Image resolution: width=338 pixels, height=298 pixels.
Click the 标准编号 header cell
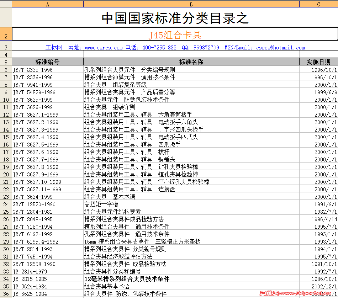48,62
